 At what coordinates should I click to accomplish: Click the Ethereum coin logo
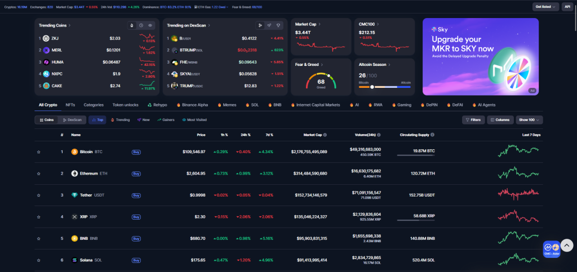(74, 173)
